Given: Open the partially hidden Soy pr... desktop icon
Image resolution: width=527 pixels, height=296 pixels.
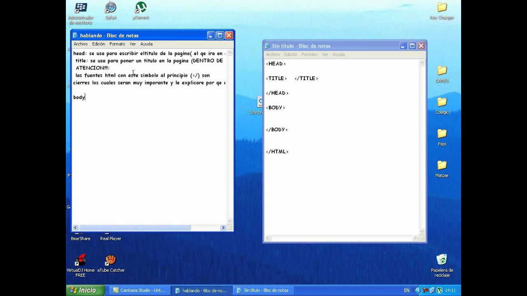Looking at the screenshot, I should [257, 106].
